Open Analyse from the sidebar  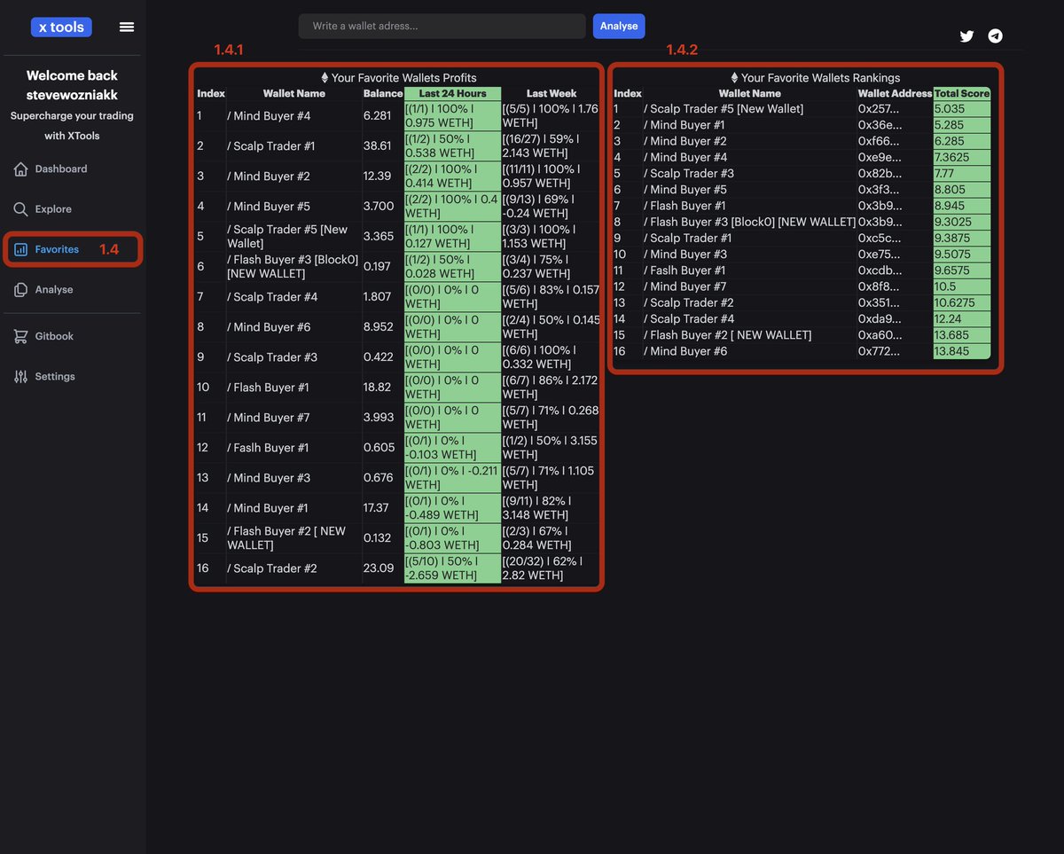pyautogui.click(x=54, y=290)
